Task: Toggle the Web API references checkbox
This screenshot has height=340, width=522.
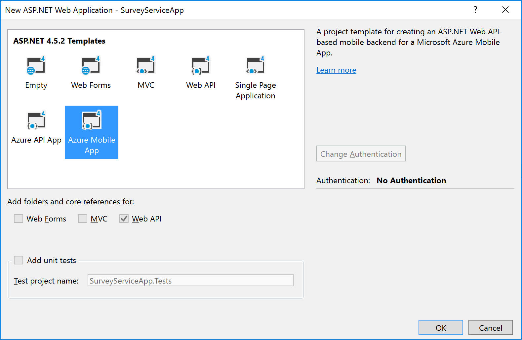Action: tap(124, 219)
